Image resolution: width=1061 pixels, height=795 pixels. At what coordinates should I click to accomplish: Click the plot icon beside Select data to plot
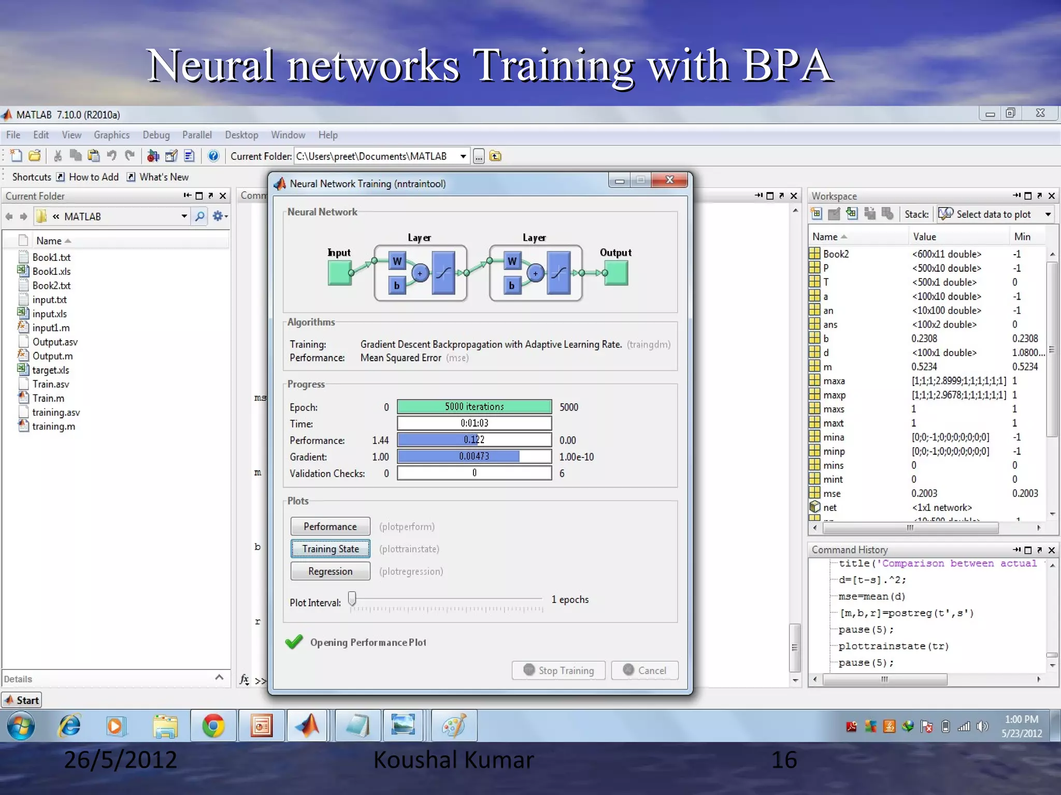(x=945, y=214)
